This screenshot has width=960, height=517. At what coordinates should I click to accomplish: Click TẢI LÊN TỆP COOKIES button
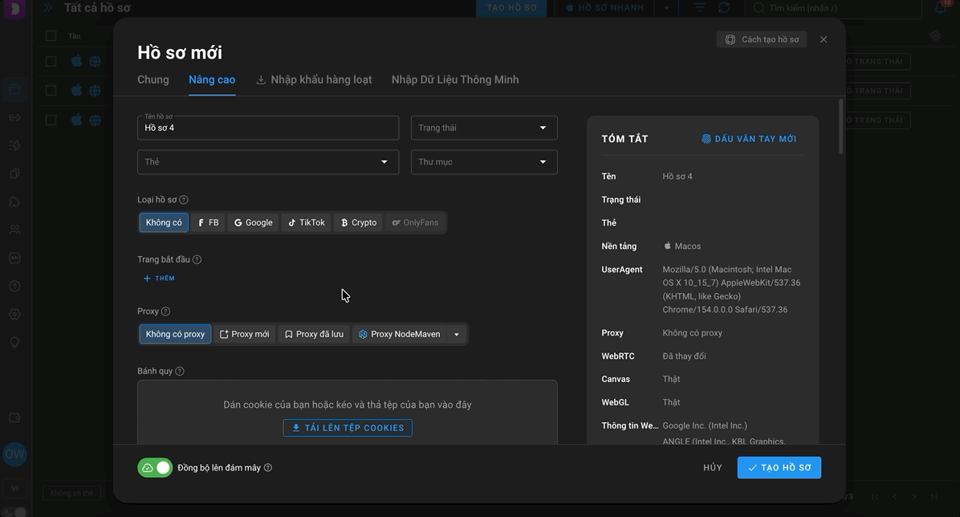click(x=348, y=428)
